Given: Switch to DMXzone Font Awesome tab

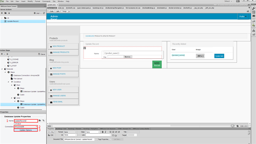Looking at the screenshot, I should point(108,129).
